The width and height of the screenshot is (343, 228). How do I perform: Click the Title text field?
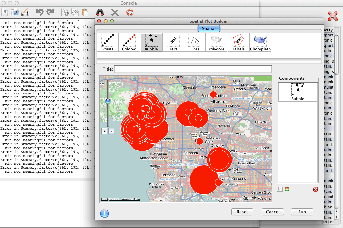tap(193, 69)
